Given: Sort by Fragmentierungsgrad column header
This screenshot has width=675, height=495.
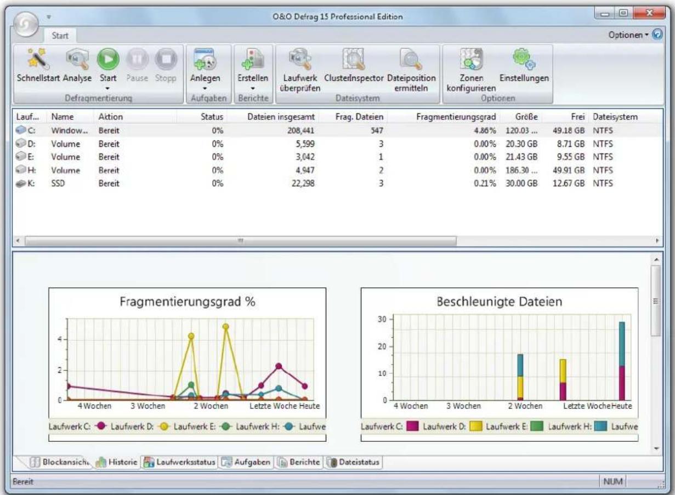Looking at the screenshot, I should pyautogui.click(x=444, y=117).
